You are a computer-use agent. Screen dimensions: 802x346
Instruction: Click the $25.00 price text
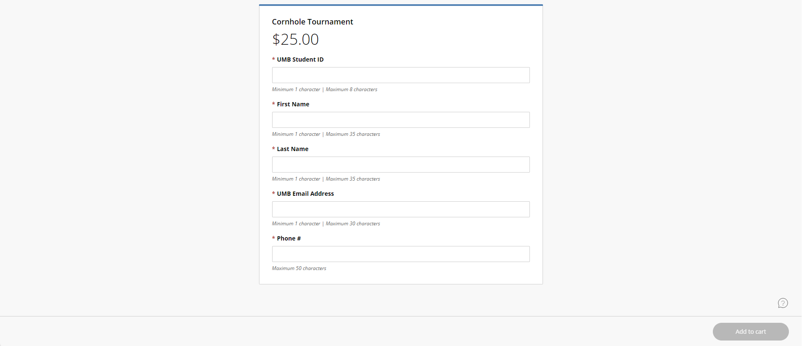tap(295, 40)
